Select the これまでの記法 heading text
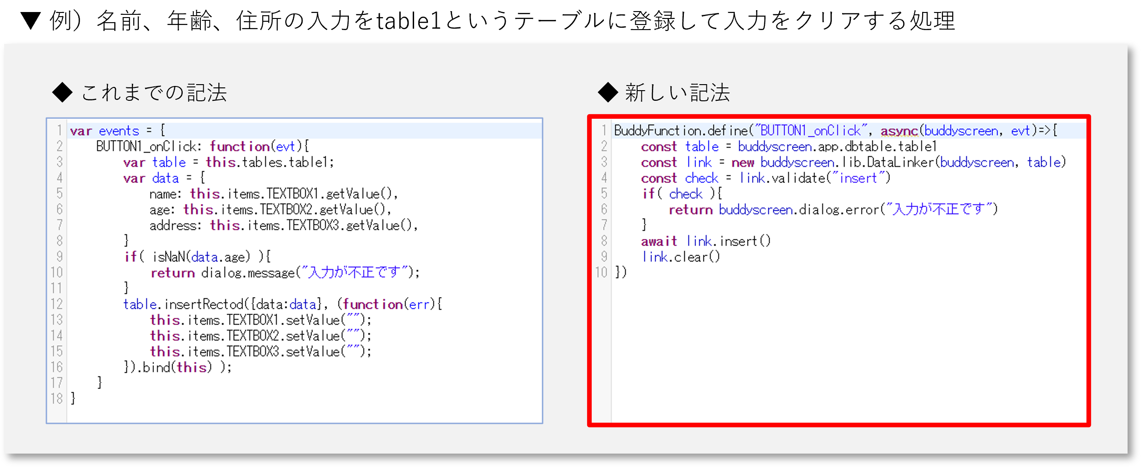The image size is (1147, 467). click(154, 92)
